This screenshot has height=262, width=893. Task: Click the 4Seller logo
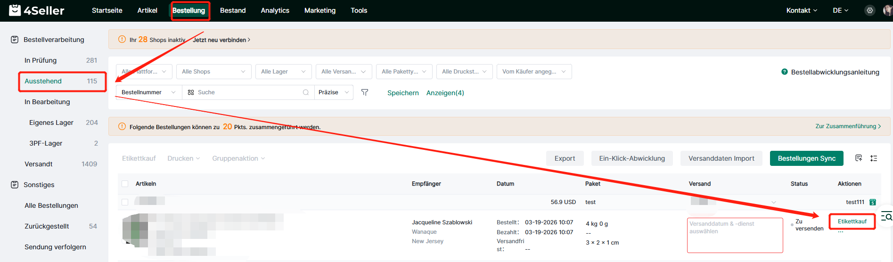click(x=37, y=10)
